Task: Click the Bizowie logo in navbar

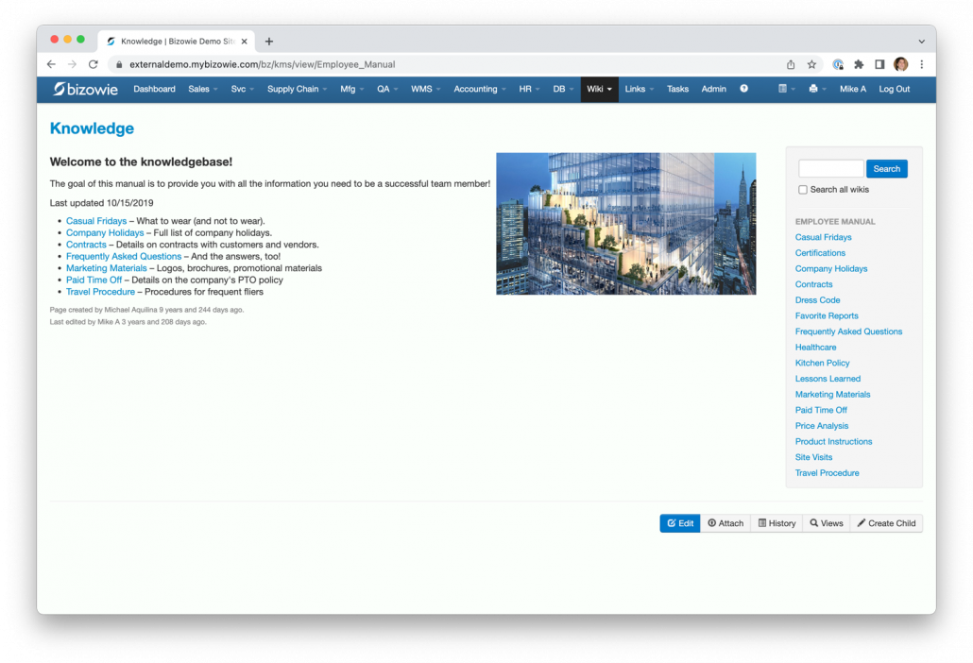Action: [x=86, y=89]
